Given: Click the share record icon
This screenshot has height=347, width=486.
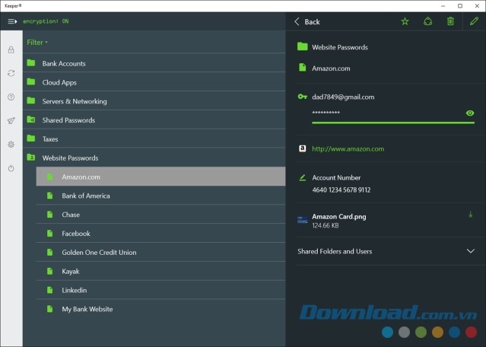Looking at the screenshot, I should click(427, 21).
